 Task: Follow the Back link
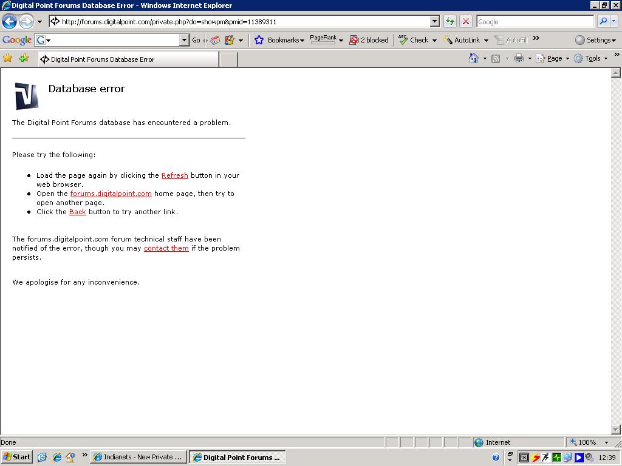pyautogui.click(x=77, y=212)
